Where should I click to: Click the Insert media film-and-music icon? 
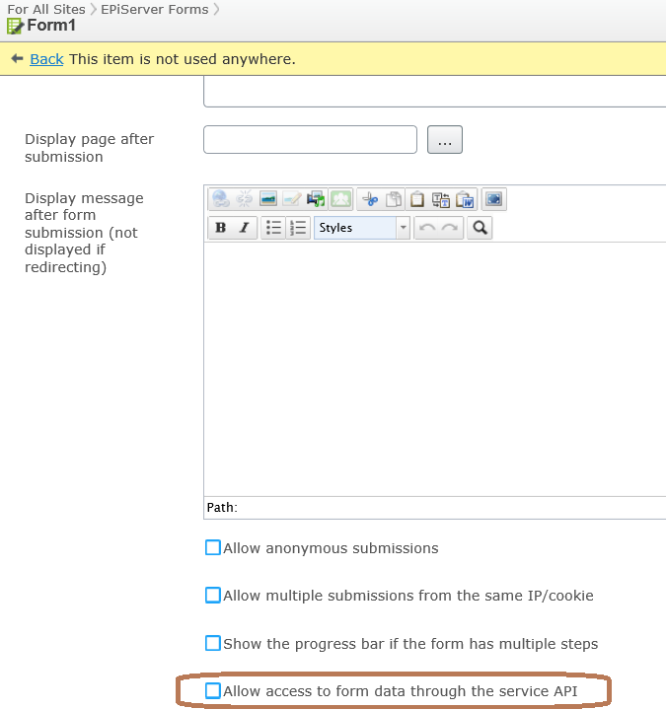point(316,199)
